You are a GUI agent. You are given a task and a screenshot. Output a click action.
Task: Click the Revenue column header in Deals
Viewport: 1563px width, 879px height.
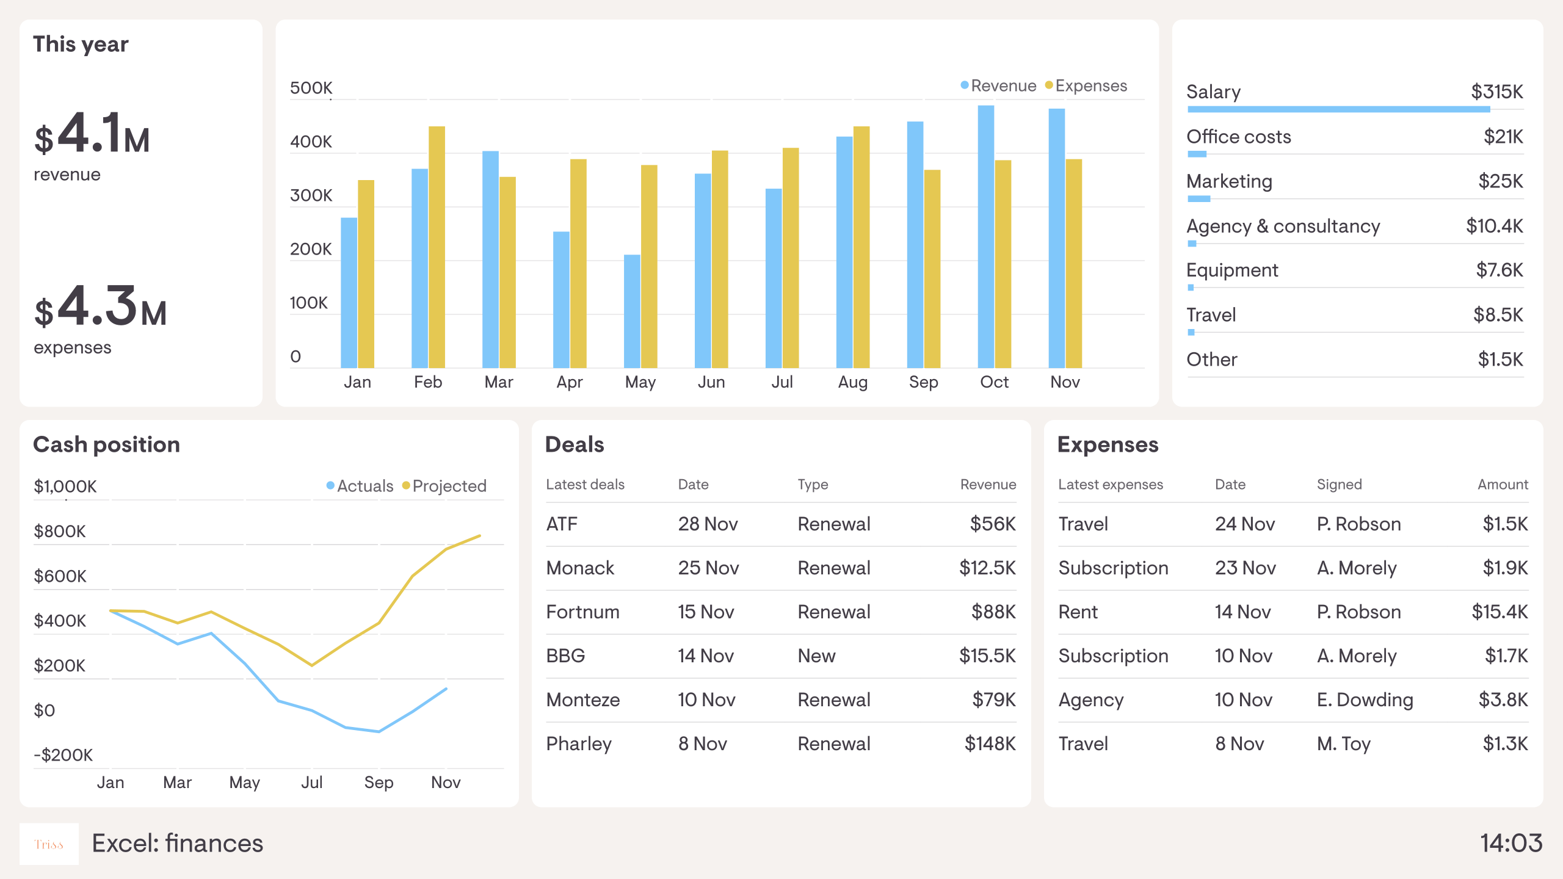point(987,485)
